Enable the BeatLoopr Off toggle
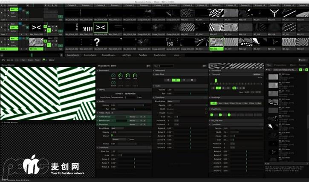This screenshot has height=182, width=309. pyautogui.click(x=213, y=103)
